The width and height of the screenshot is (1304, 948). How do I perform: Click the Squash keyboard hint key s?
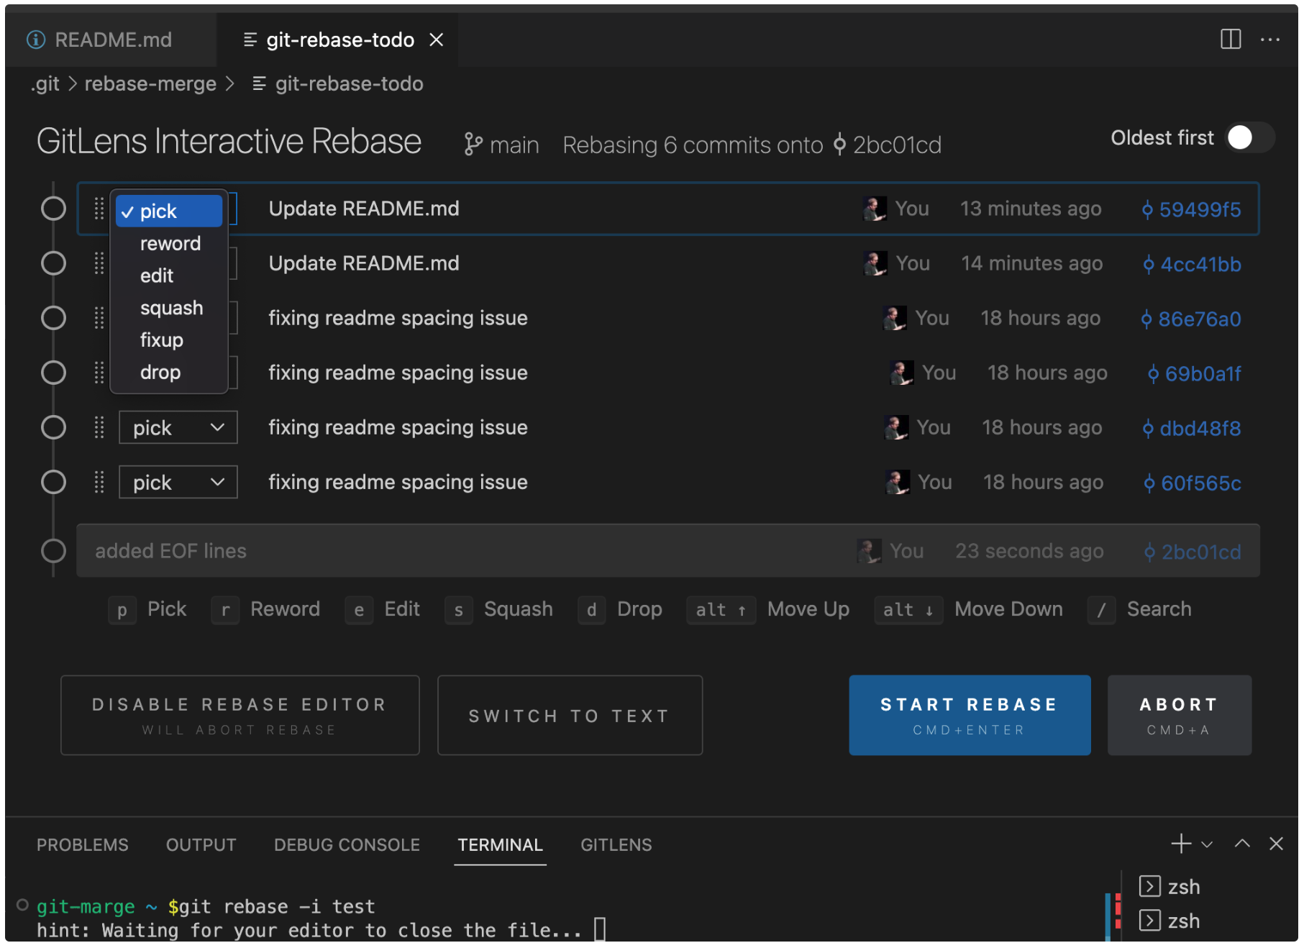[459, 610]
